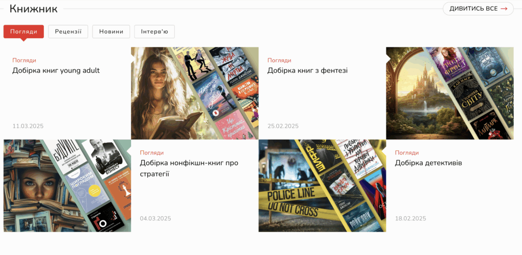Click thumbnail of girl reading a book
The image size is (522, 255).
pos(195,93)
